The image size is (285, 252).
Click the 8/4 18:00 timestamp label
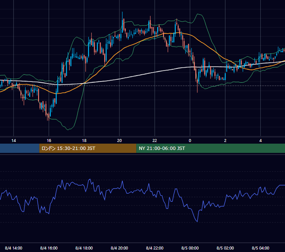84,248
